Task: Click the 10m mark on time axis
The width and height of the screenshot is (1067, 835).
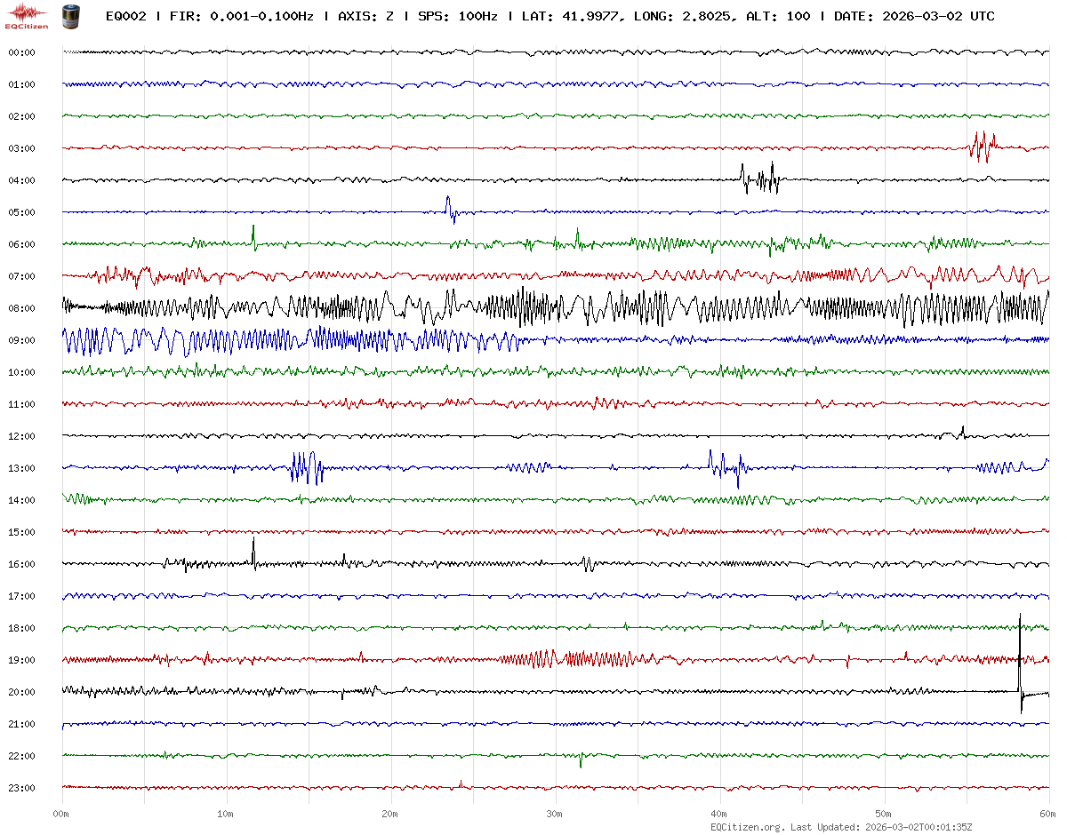Action: (x=225, y=814)
